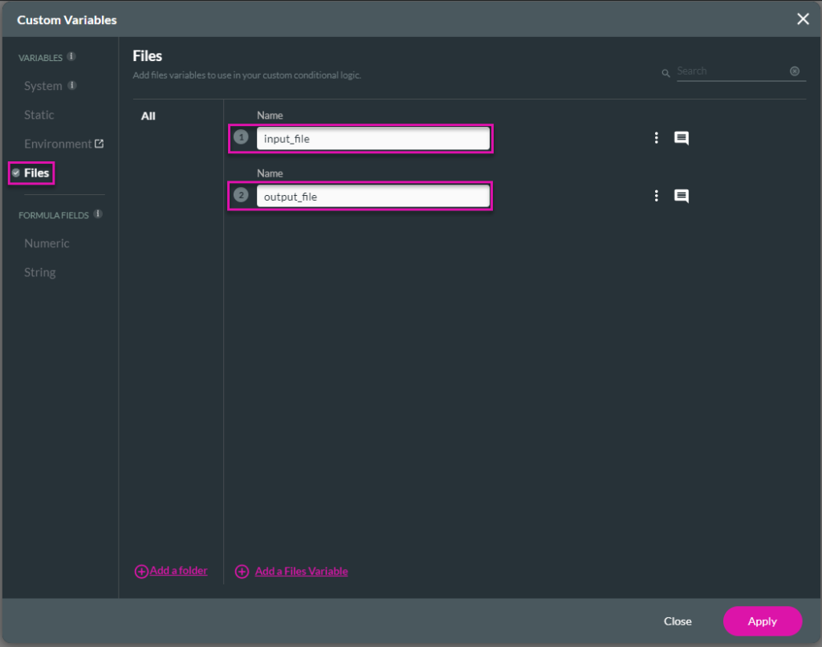
Task: Open the three-dot menu for output_file
Action: [x=656, y=196]
